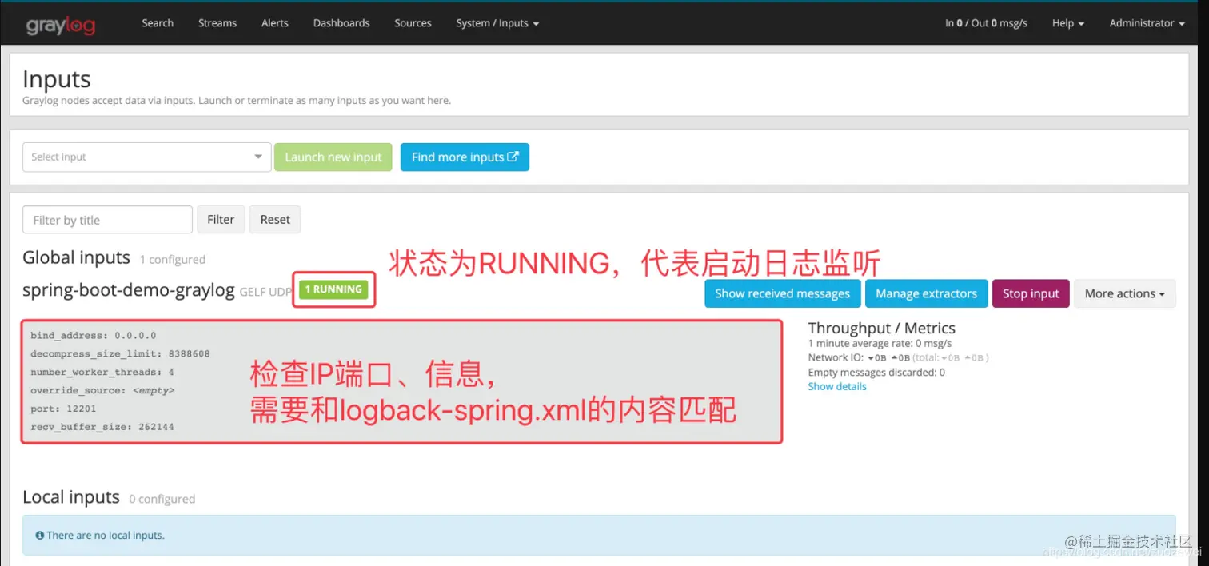Click the GELF UDP input type label
1209x566 pixels.
266,292
